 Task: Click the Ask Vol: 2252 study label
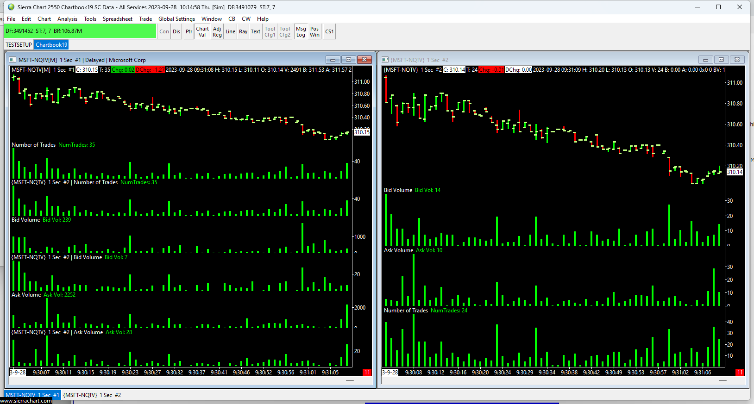tap(59, 295)
